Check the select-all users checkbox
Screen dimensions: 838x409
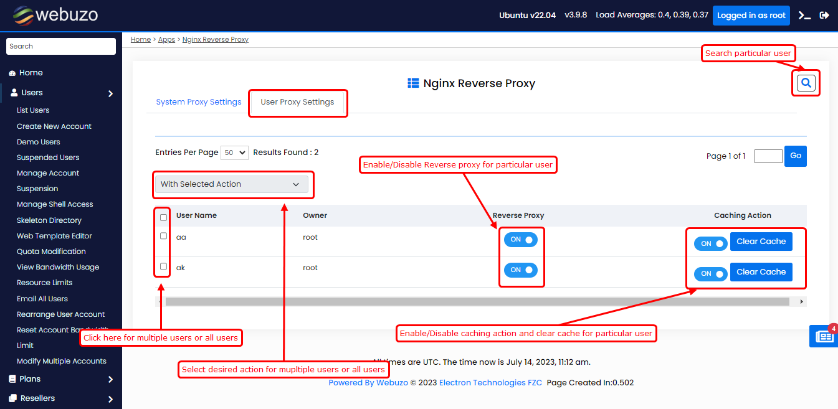[163, 217]
